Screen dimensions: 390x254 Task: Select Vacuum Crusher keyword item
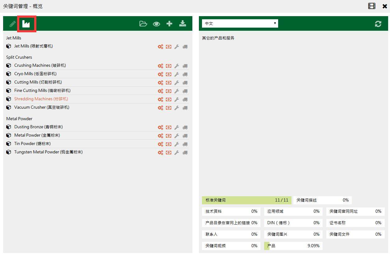pyautogui.click(x=42, y=107)
